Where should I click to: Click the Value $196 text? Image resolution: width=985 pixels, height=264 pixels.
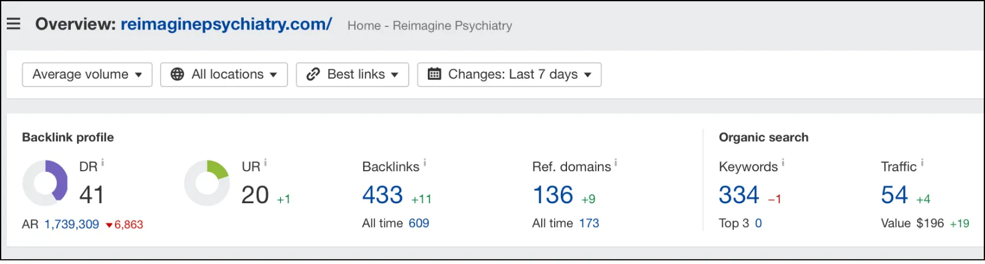point(912,223)
